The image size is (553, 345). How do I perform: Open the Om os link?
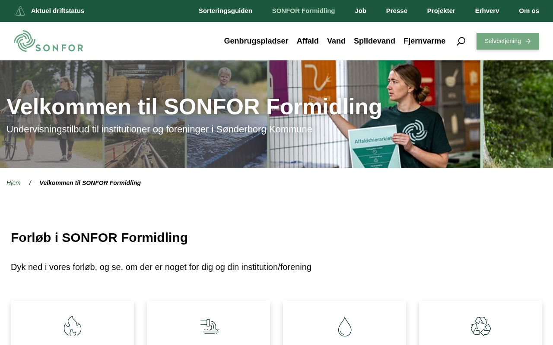coord(529,11)
